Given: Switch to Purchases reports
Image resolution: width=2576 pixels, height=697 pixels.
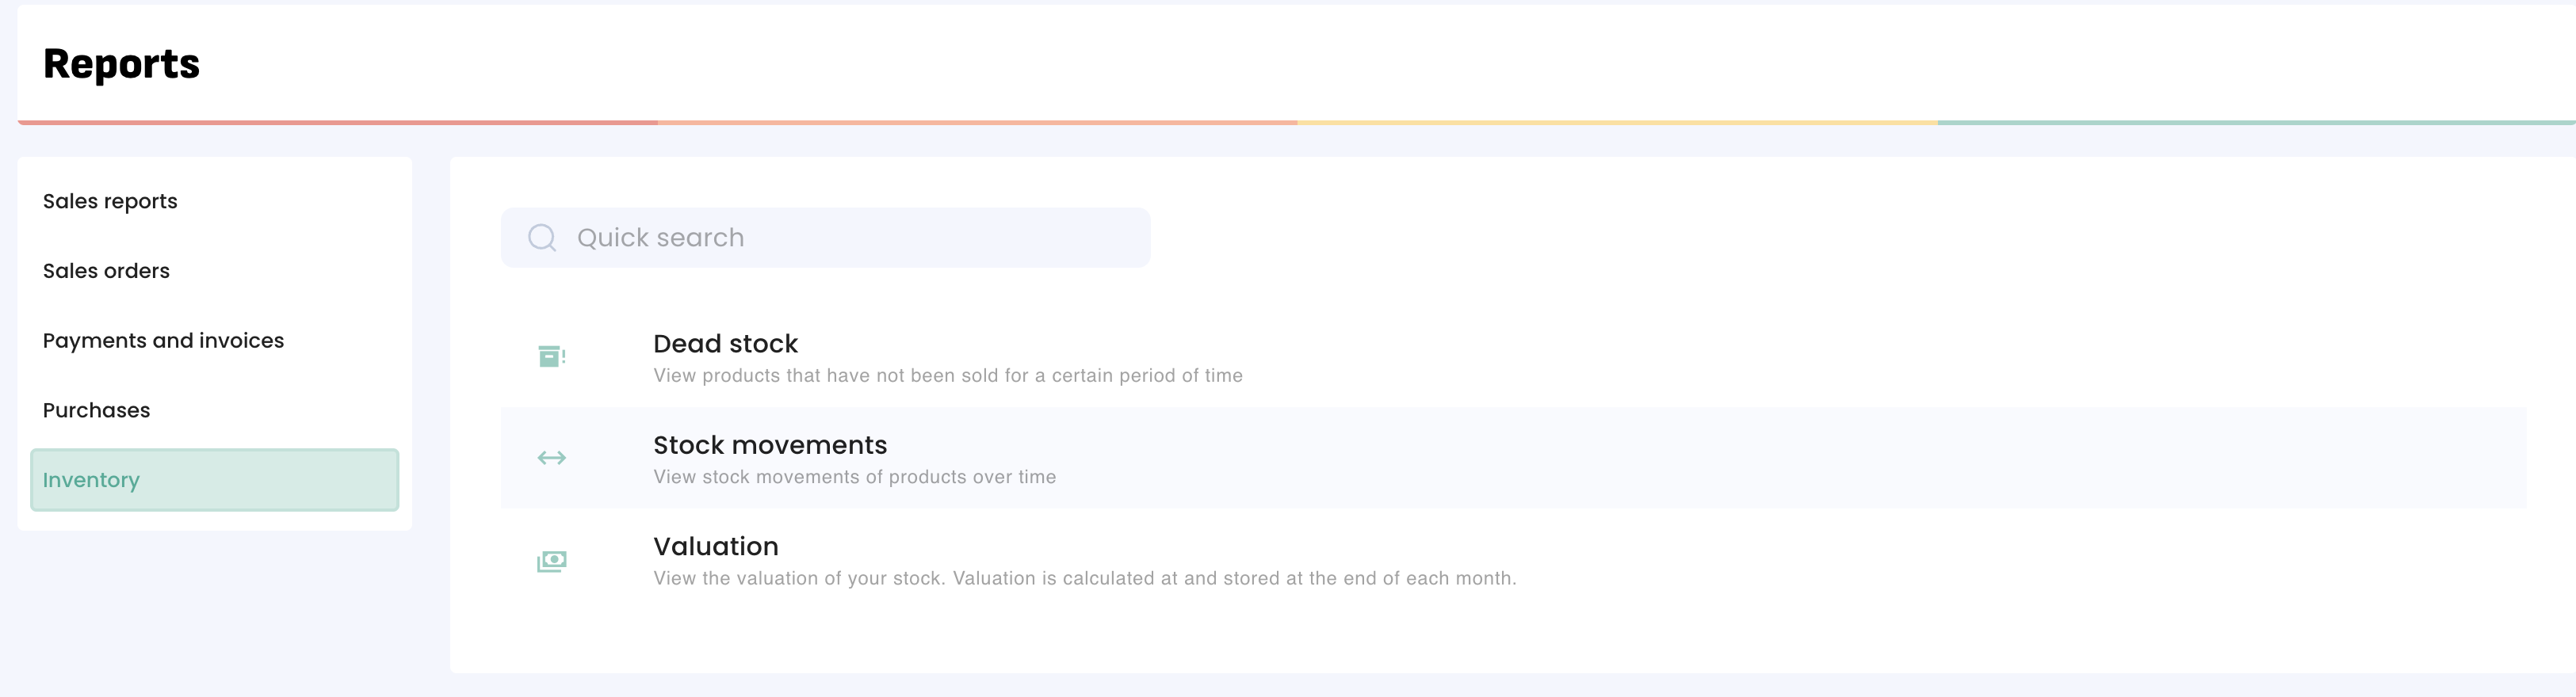Looking at the screenshot, I should click(x=96, y=411).
